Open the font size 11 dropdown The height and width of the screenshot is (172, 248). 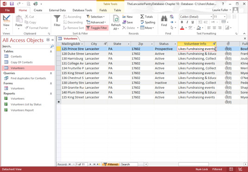224,17
